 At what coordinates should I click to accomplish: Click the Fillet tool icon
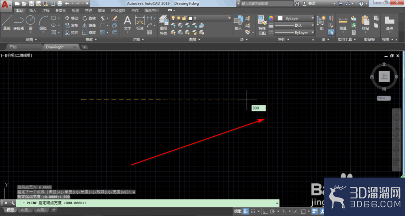pos(102,25)
